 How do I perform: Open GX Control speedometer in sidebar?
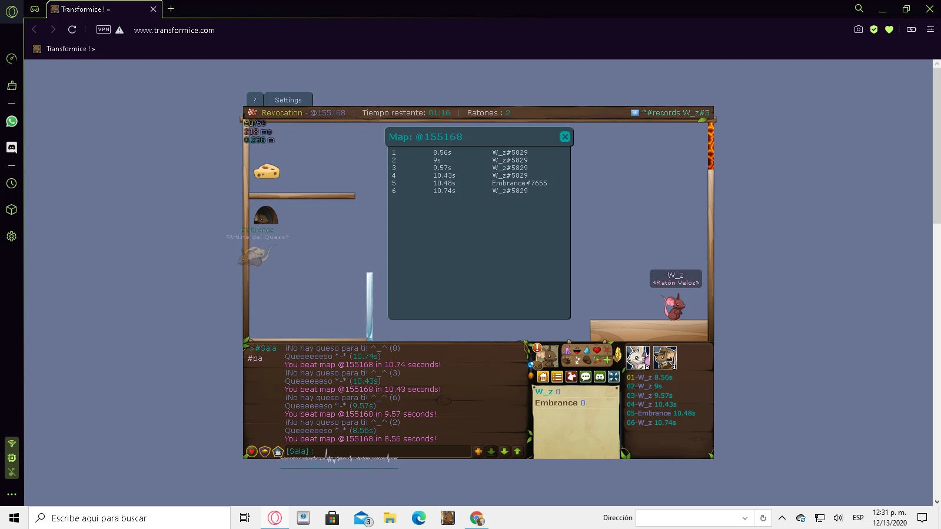pos(11,58)
